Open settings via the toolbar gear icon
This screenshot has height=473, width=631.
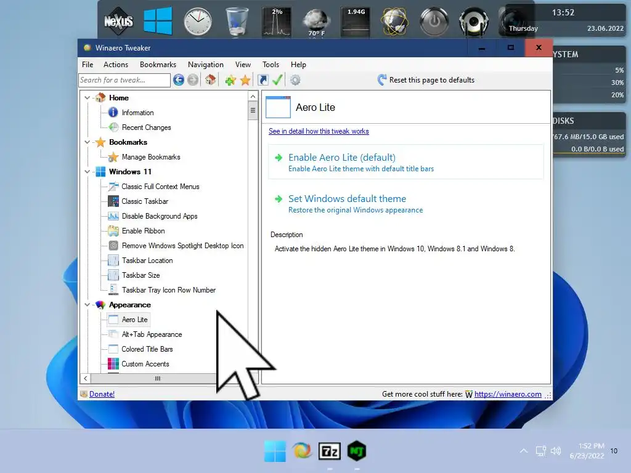pyautogui.click(x=295, y=80)
